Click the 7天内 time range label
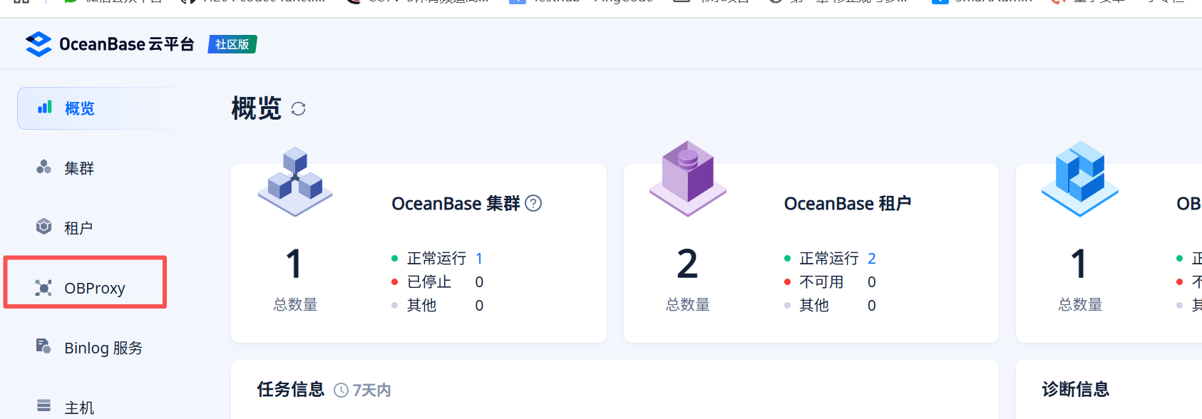 pyautogui.click(x=372, y=390)
